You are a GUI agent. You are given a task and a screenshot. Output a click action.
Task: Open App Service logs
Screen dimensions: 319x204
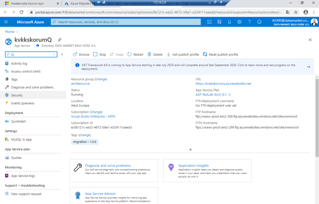click(x=23, y=176)
